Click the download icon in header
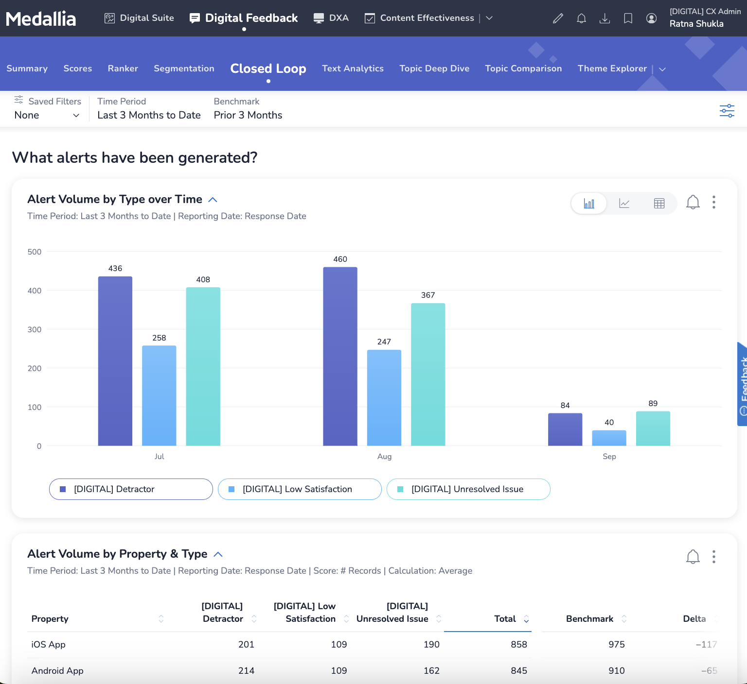The image size is (747, 684). (605, 18)
